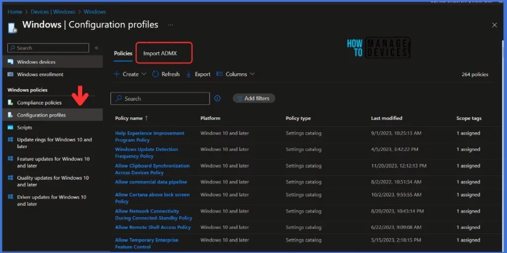The height and width of the screenshot is (253, 507).
Task: Switch to the Import ADMX tab
Action: [x=160, y=53]
